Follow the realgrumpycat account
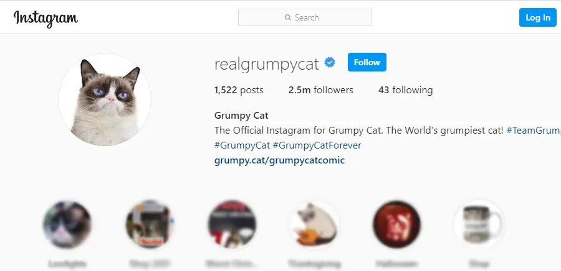561x271 pixels. (x=367, y=62)
